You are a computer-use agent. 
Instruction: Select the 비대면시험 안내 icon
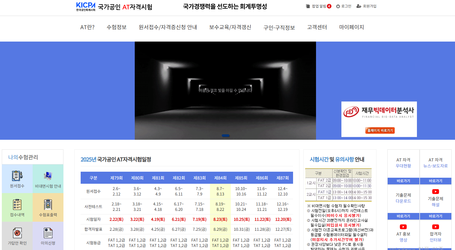pos(48,178)
